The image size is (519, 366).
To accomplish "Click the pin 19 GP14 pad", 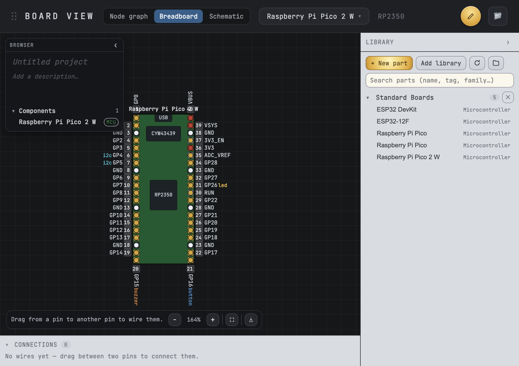I will click(136, 253).
